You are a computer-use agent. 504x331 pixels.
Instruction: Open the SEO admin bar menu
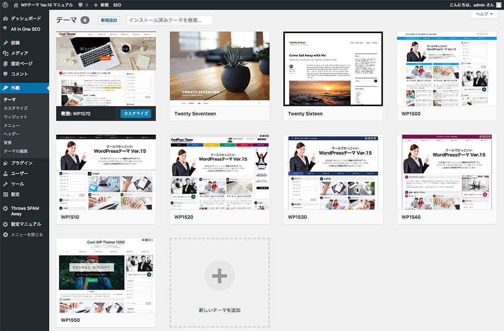(x=117, y=5)
